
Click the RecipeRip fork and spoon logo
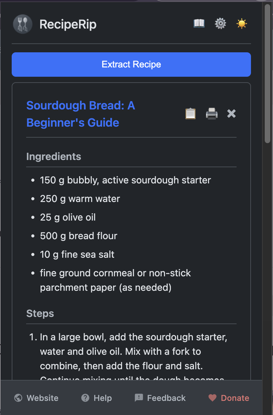(x=23, y=24)
